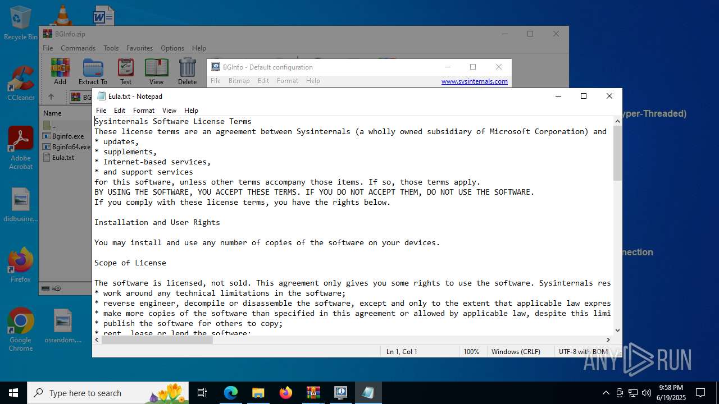The width and height of the screenshot is (719, 404).
Task: Open Notepad View menu
Action: tap(169, 111)
